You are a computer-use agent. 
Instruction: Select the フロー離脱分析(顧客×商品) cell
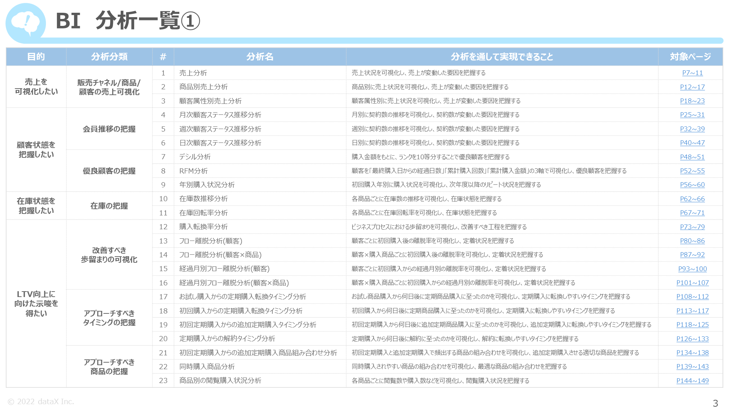pyautogui.click(x=260, y=255)
